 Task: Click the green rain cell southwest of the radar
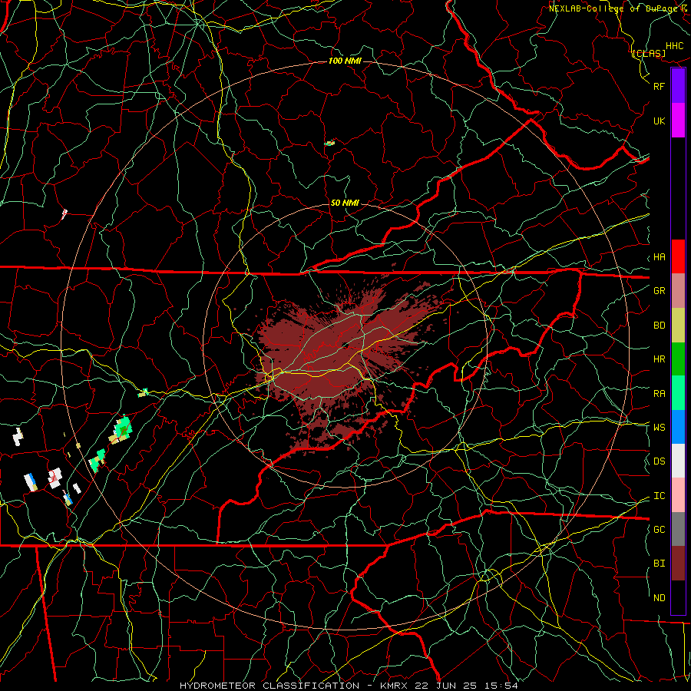[x=121, y=430]
